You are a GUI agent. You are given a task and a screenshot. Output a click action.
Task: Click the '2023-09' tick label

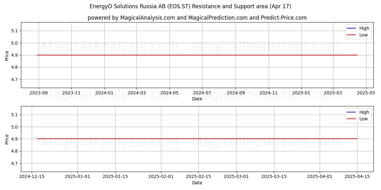pyautogui.click(x=39, y=93)
